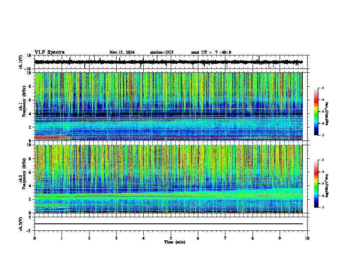Screen dimensions: 346x267
Task: Click the "start UT = 7:40:0" text
Action: point(211,52)
